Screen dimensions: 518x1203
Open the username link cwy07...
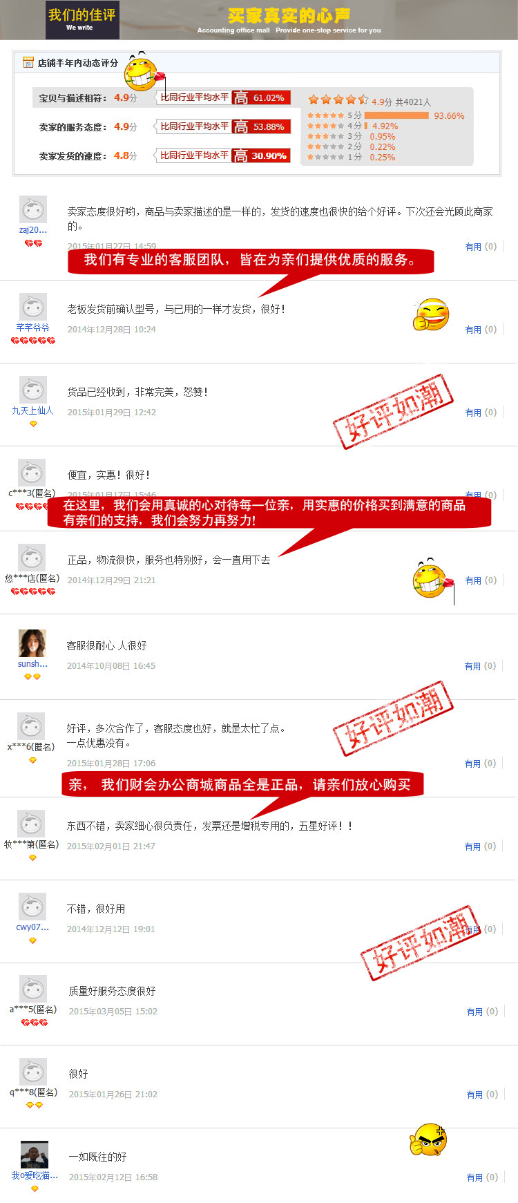pos(32,927)
